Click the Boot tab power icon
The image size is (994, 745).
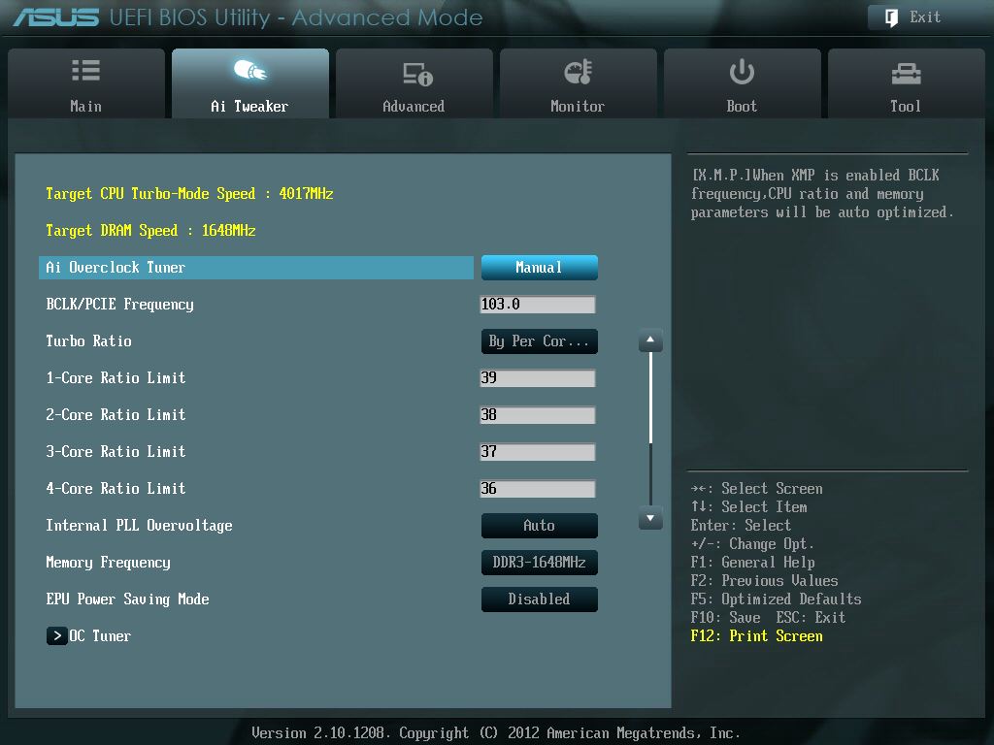click(742, 72)
